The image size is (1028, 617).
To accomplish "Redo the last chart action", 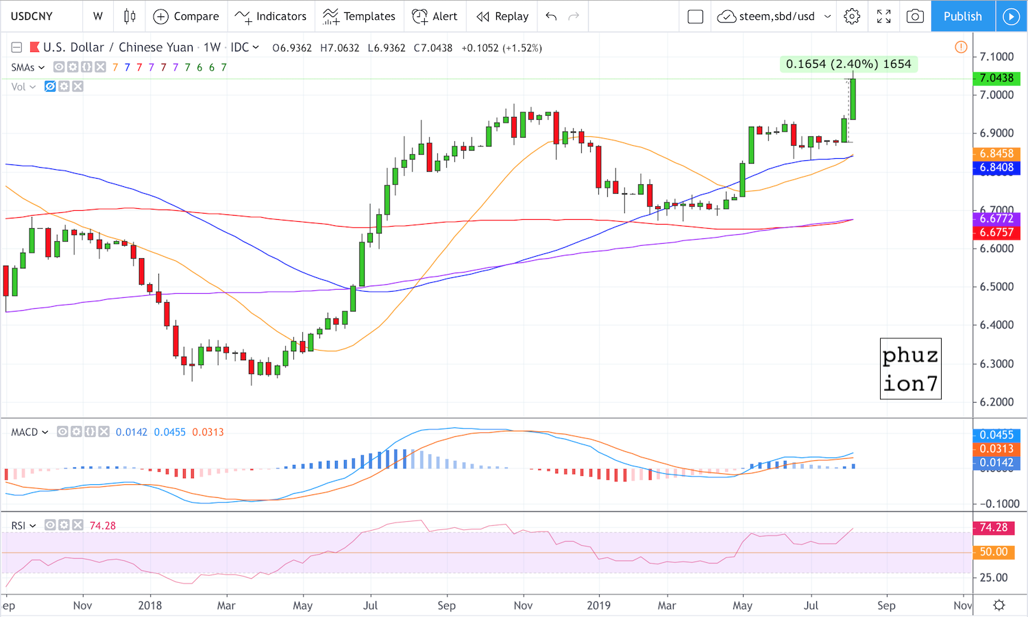I will (x=574, y=16).
